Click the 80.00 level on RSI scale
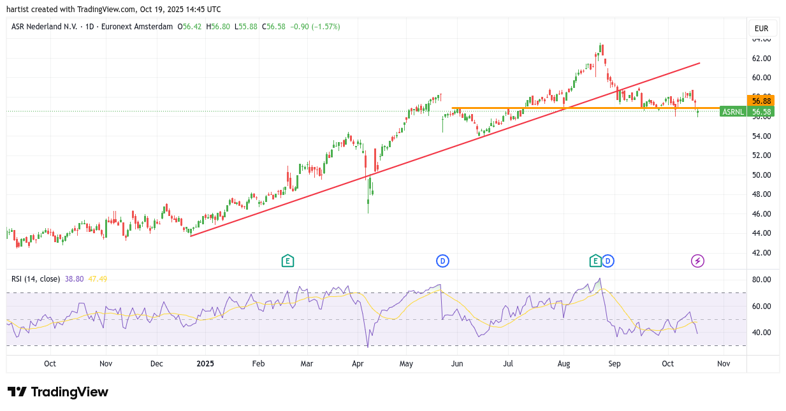Viewport: 786px width, 411px height. 761,280
